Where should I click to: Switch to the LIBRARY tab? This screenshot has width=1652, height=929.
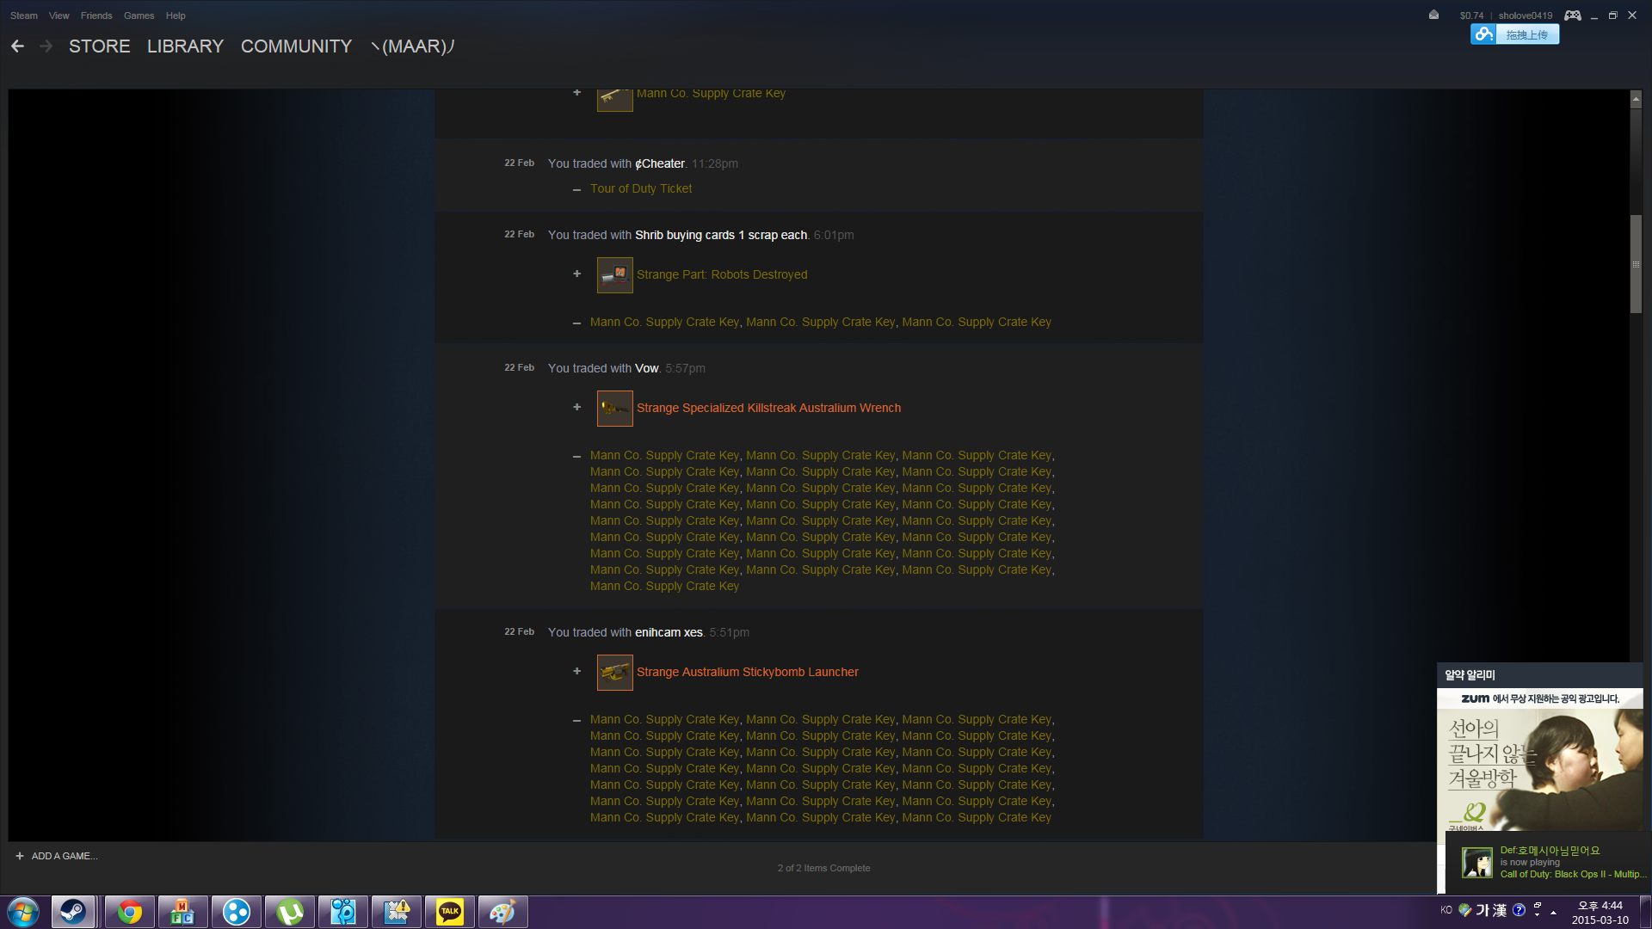click(185, 46)
